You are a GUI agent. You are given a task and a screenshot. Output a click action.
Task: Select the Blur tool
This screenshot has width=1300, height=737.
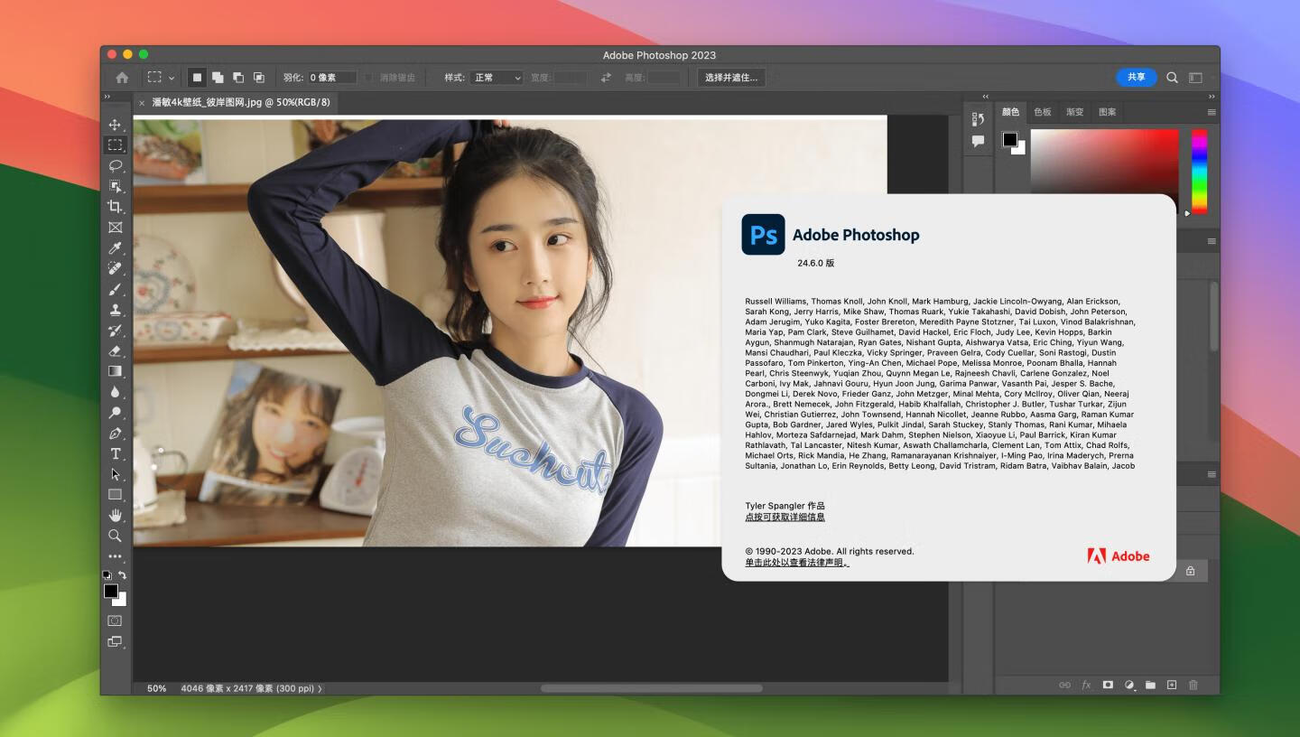[x=115, y=392]
